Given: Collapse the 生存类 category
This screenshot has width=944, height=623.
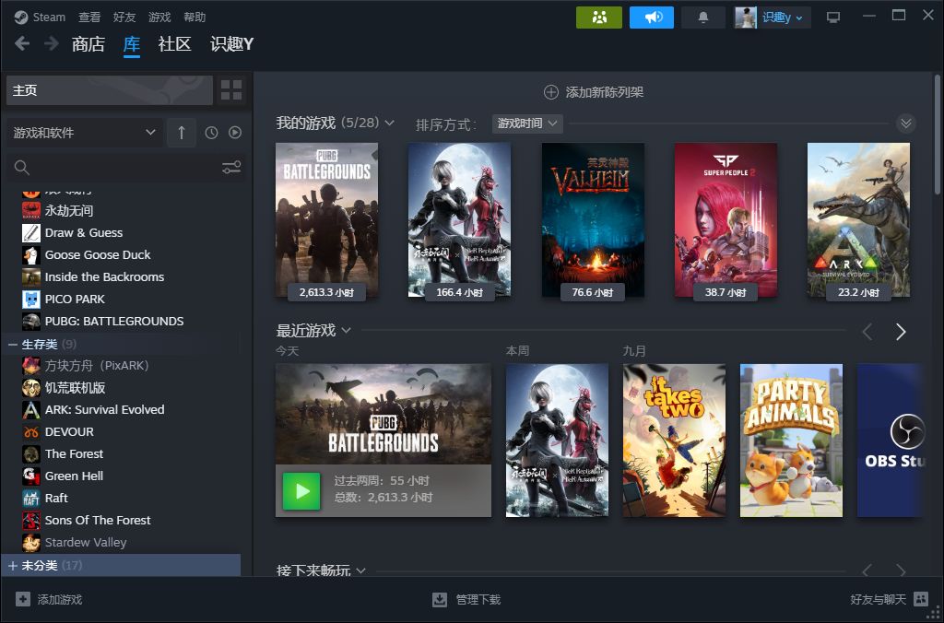Looking at the screenshot, I should click(13, 345).
